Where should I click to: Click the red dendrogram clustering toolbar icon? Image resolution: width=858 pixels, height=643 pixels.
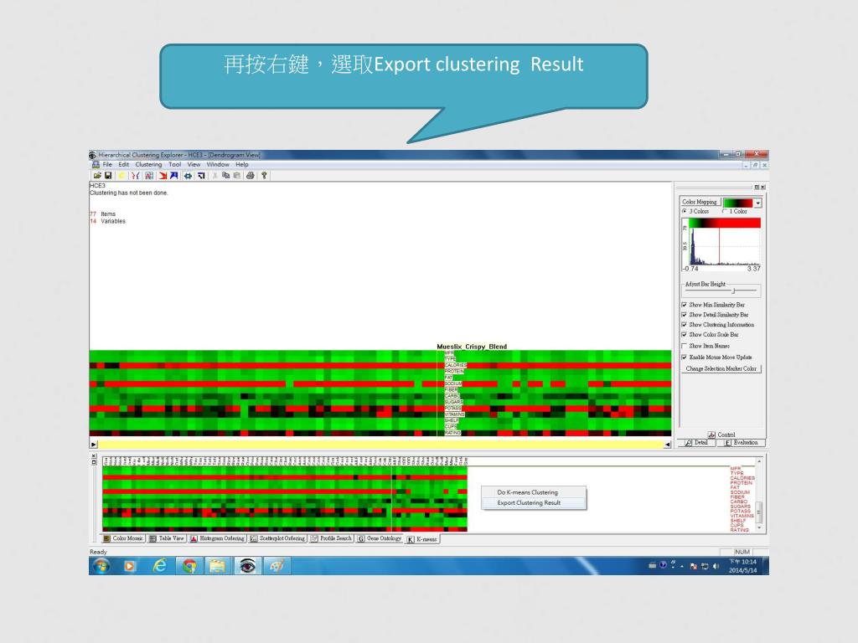coord(135,176)
